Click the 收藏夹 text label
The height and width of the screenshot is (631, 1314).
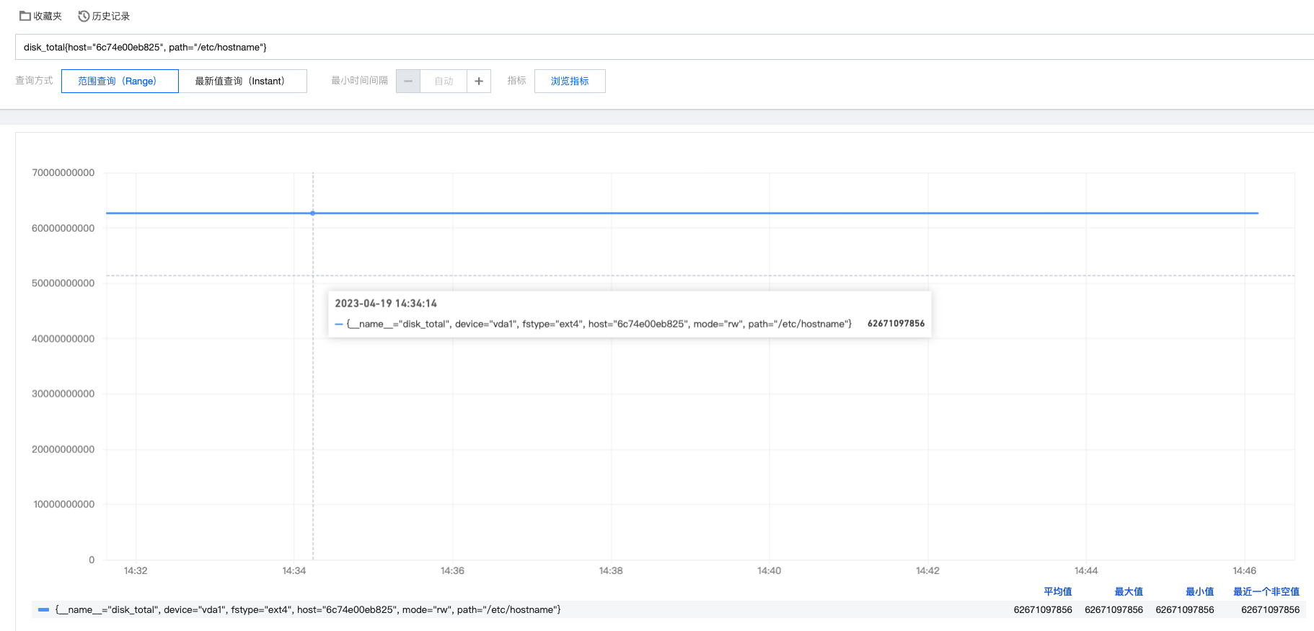click(x=48, y=16)
